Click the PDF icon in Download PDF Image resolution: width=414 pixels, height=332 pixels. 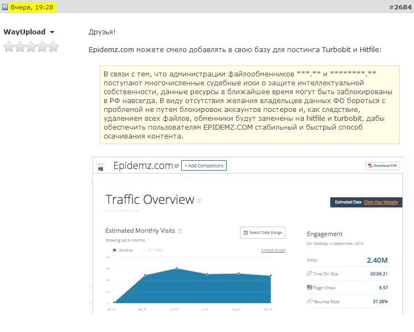(x=370, y=166)
